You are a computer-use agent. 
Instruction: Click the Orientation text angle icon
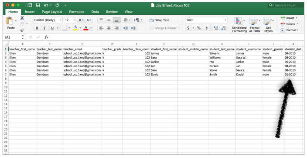(126, 20)
